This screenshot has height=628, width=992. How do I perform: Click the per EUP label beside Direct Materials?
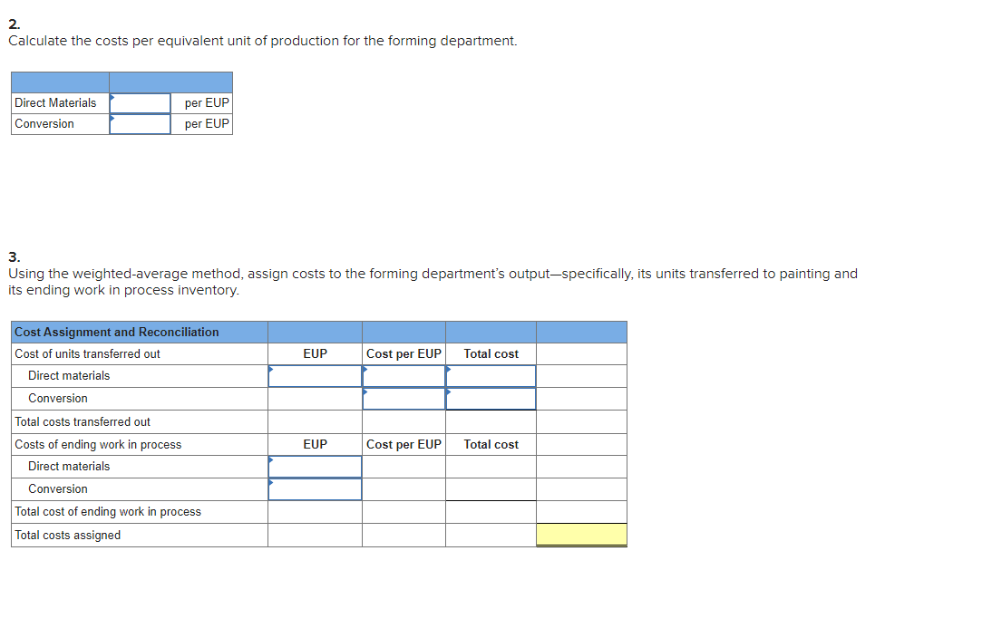(x=206, y=102)
